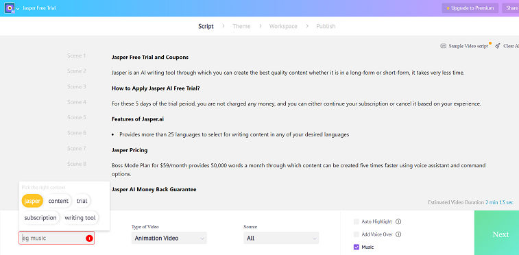The width and height of the screenshot is (519, 255).
Task: Open the chevron menu beside app logo
Action: [x=18, y=9]
